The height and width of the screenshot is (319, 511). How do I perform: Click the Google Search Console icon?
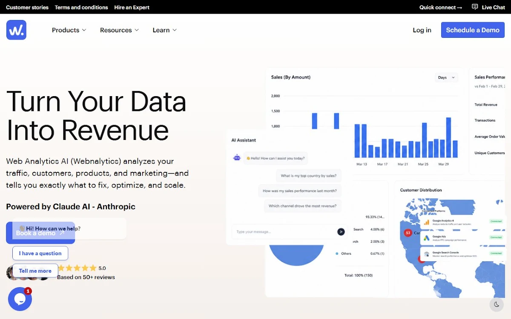[x=426, y=253]
